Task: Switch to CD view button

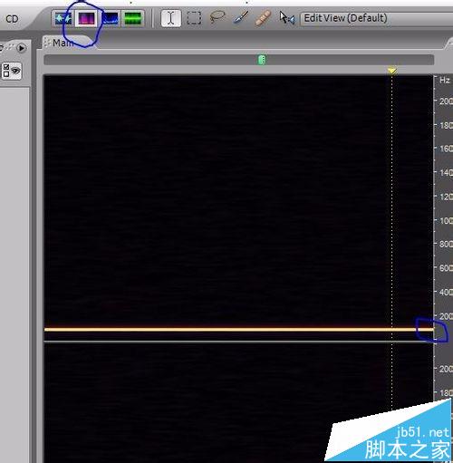Action: [x=12, y=19]
